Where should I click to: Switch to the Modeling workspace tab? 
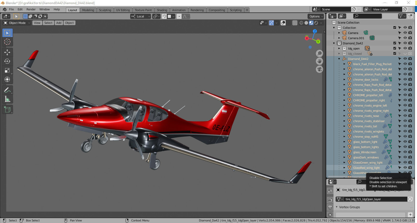tap(88, 10)
